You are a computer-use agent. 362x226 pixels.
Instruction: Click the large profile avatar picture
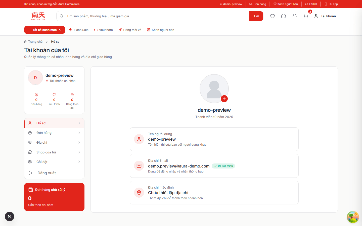[x=214, y=89]
